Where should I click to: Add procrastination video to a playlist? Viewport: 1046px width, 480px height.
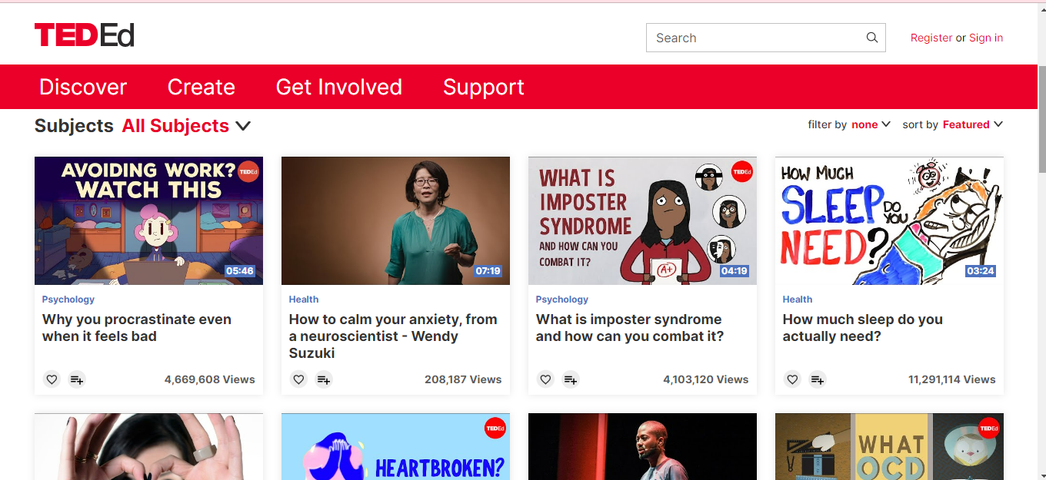pyautogui.click(x=77, y=379)
